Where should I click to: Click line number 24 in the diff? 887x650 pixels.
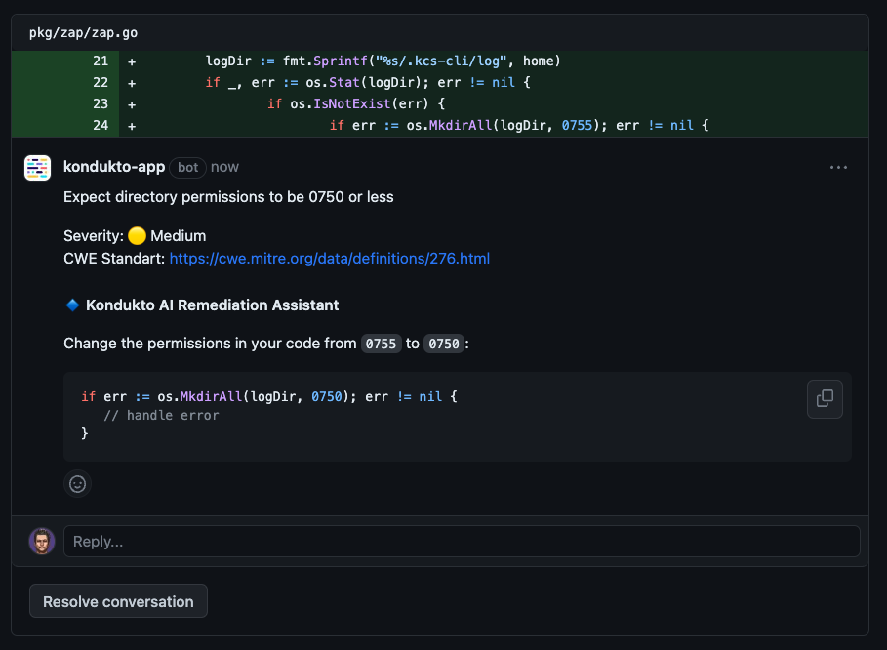coord(100,125)
